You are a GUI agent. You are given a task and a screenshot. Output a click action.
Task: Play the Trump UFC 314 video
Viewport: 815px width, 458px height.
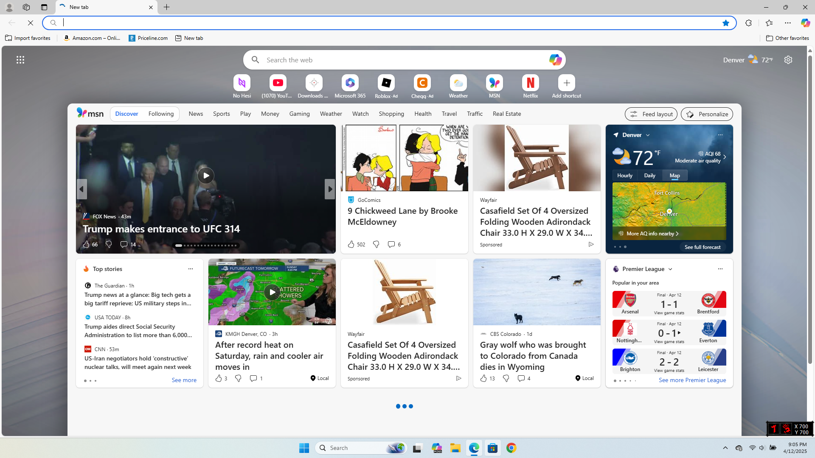click(205, 176)
